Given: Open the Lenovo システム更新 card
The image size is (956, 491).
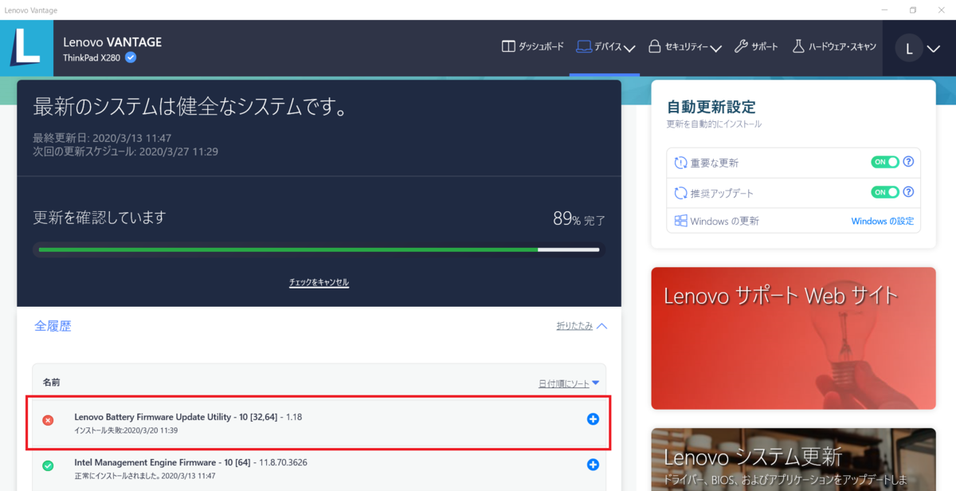Looking at the screenshot, I should click(x=793, y=460).
